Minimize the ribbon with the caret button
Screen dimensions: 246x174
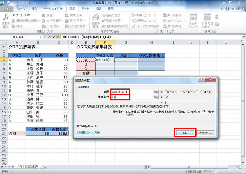(x=222, y=9)
